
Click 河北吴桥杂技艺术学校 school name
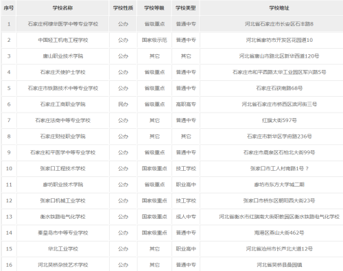(63, 265)
